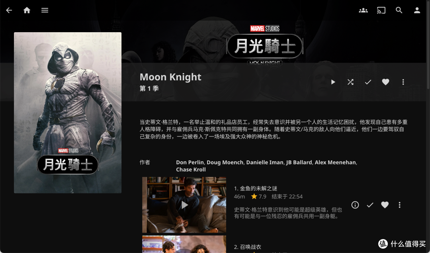Click the cast to device icon
Screen dimensions: 430x253
381,10
